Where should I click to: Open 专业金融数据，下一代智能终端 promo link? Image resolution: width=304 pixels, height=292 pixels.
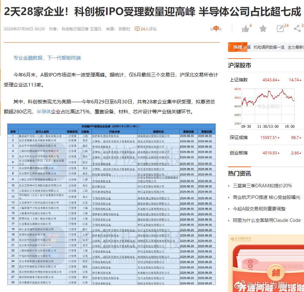point(47,58)
